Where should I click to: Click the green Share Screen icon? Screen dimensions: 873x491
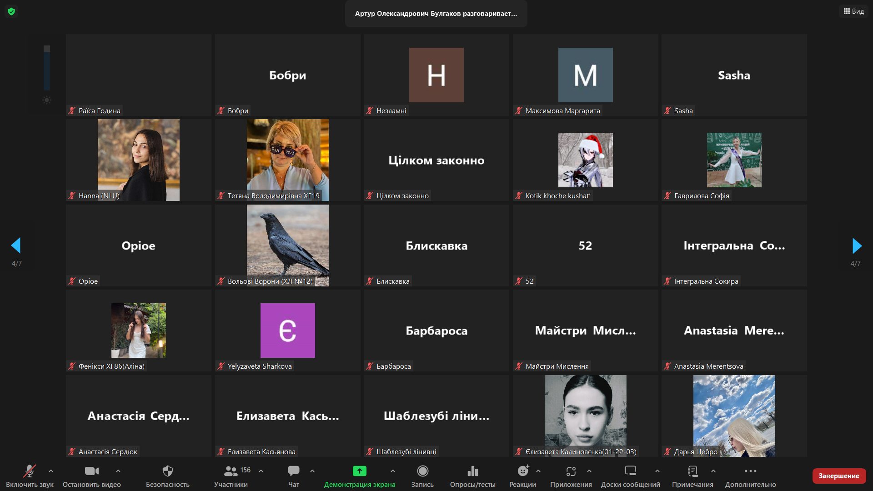359,471
